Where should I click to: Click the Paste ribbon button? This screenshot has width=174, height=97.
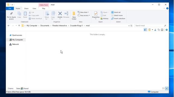[25, 15]
